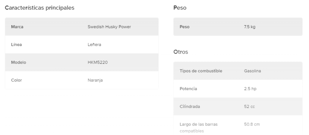Select the Color row label
This screenshot has height=135, width=309.
pos(17,80)
